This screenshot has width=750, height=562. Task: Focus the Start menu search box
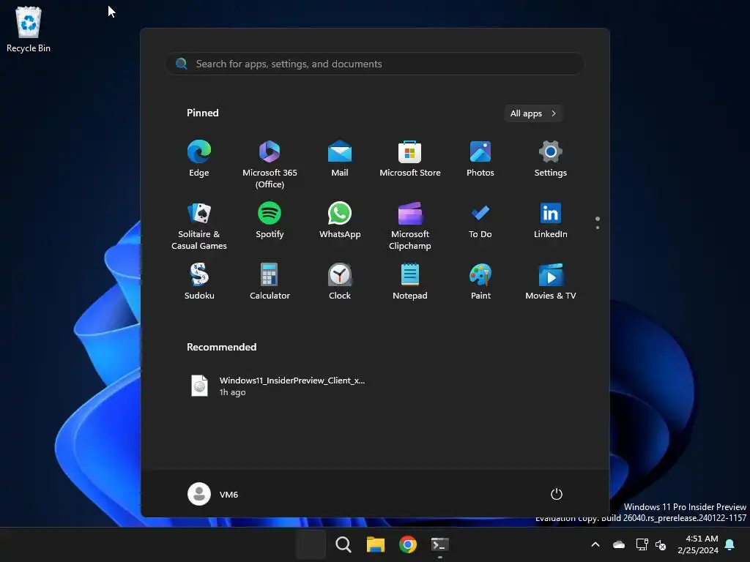pos(375,64)
